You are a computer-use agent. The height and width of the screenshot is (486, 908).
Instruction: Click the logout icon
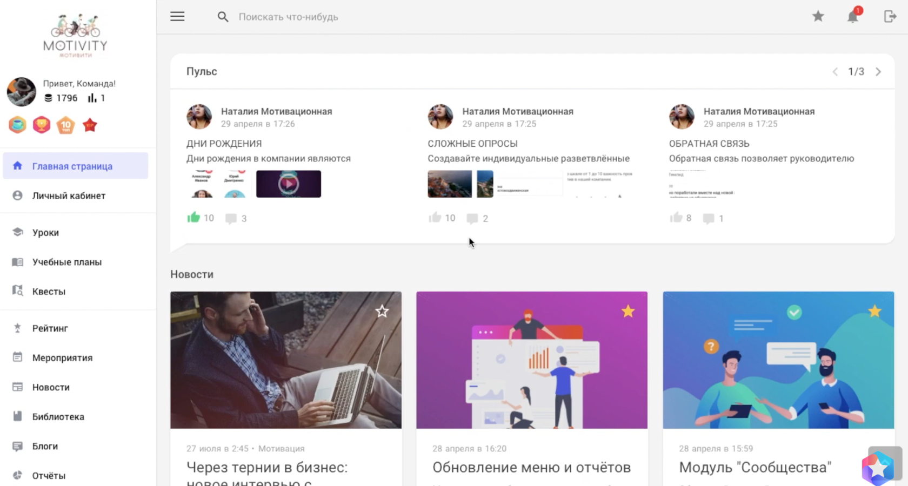[x=890, y=17]
